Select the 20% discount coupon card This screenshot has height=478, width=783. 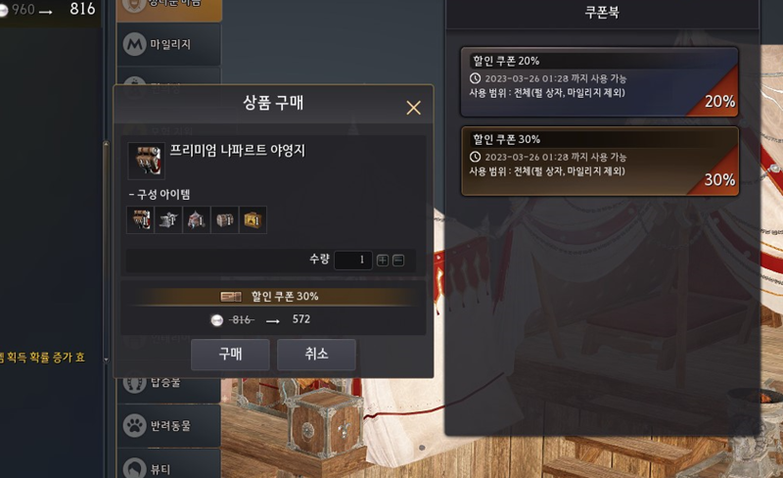[x=599, y=82]
